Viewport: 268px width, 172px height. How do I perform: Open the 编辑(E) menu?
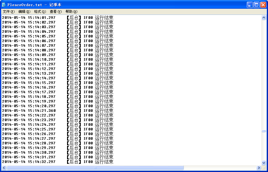click(24, 11)
